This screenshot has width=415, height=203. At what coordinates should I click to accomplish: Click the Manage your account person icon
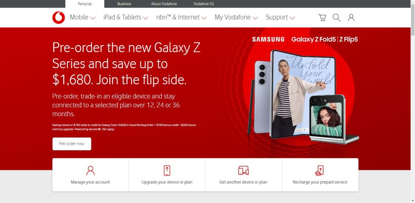click(90, 171)
